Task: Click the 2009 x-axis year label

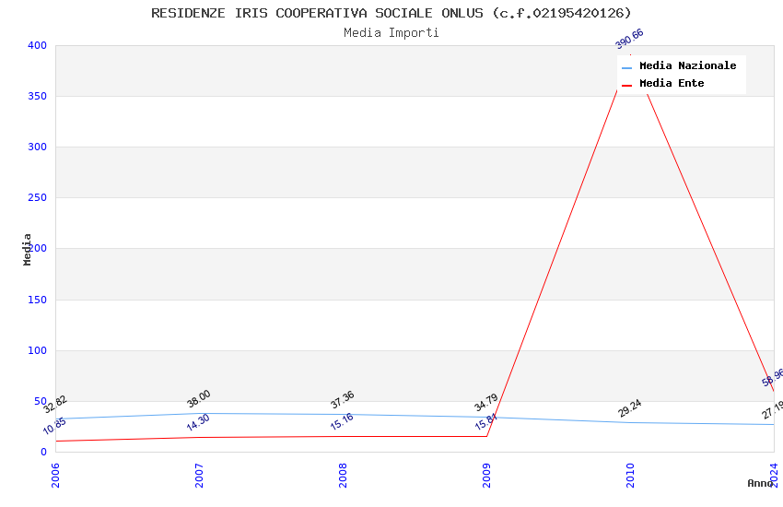Action: (487, 475)
